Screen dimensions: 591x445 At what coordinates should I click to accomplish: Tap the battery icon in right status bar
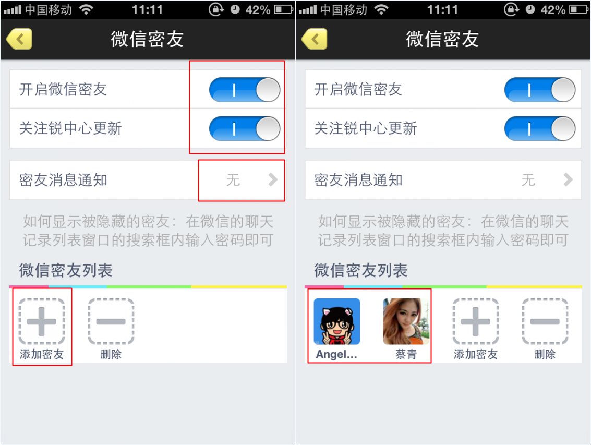(x=579, y=9)
